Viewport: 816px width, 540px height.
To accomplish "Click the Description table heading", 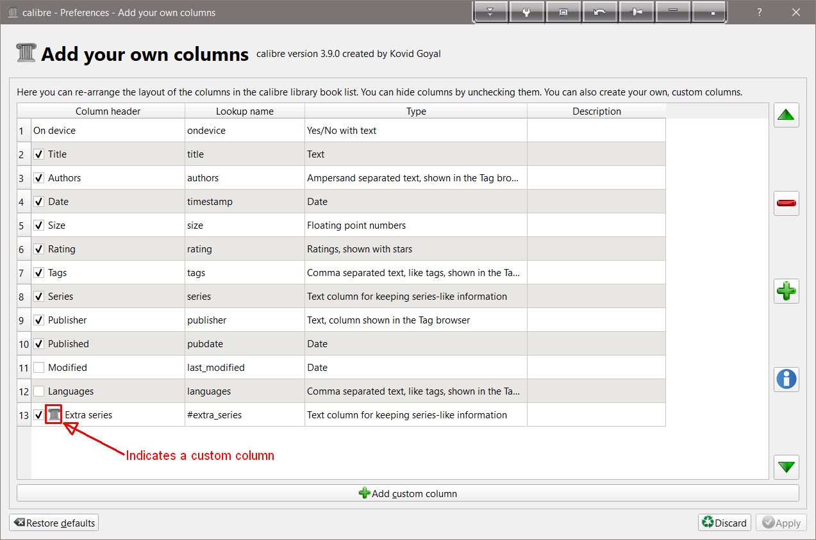I will (597, 111).
